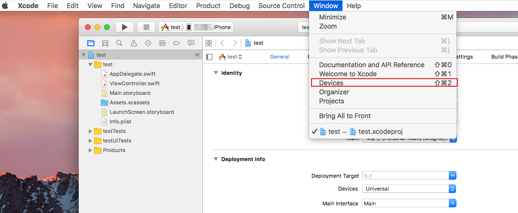Open the Team dropdown arrow
Image resolution: width=518 pixels, height=213 pixels.
(x=453, y=140)
